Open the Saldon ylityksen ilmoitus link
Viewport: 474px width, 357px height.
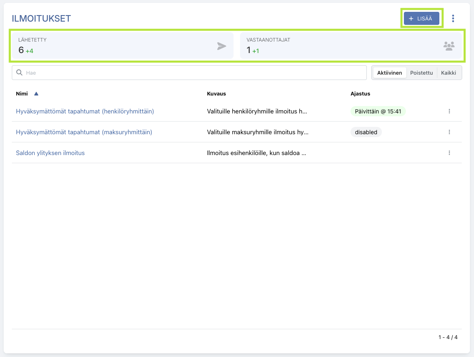coord(50,153)
